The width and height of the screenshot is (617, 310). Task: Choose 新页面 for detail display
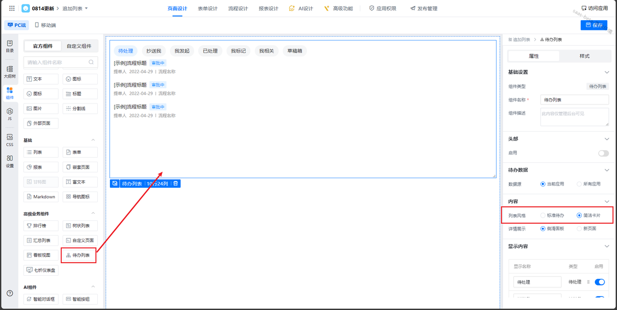(x=579, y=229)
